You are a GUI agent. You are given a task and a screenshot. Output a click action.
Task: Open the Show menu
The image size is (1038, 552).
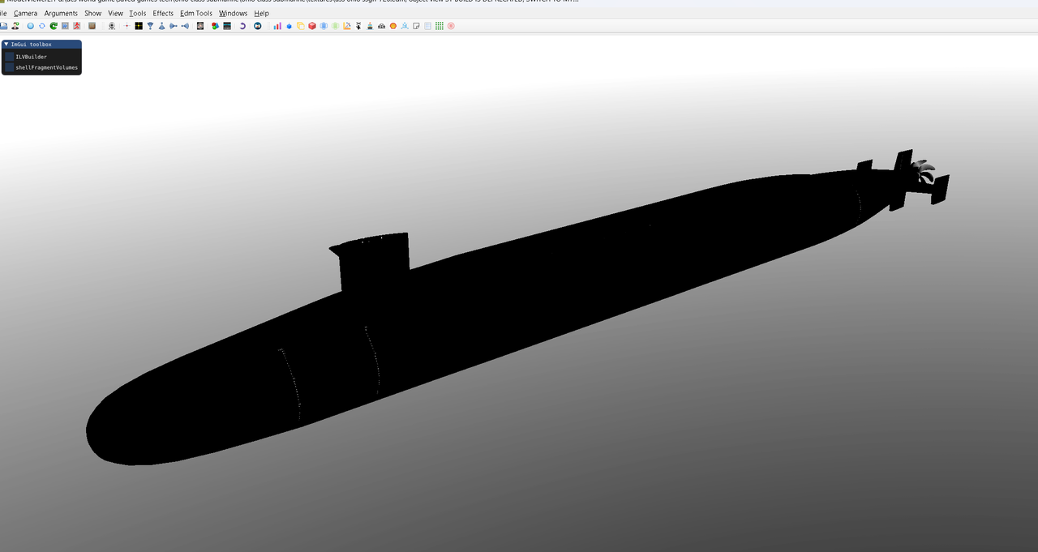pos(93,13)
